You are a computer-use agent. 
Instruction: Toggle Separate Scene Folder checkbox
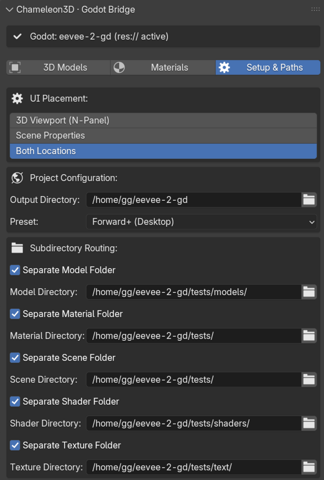(15, 358)
